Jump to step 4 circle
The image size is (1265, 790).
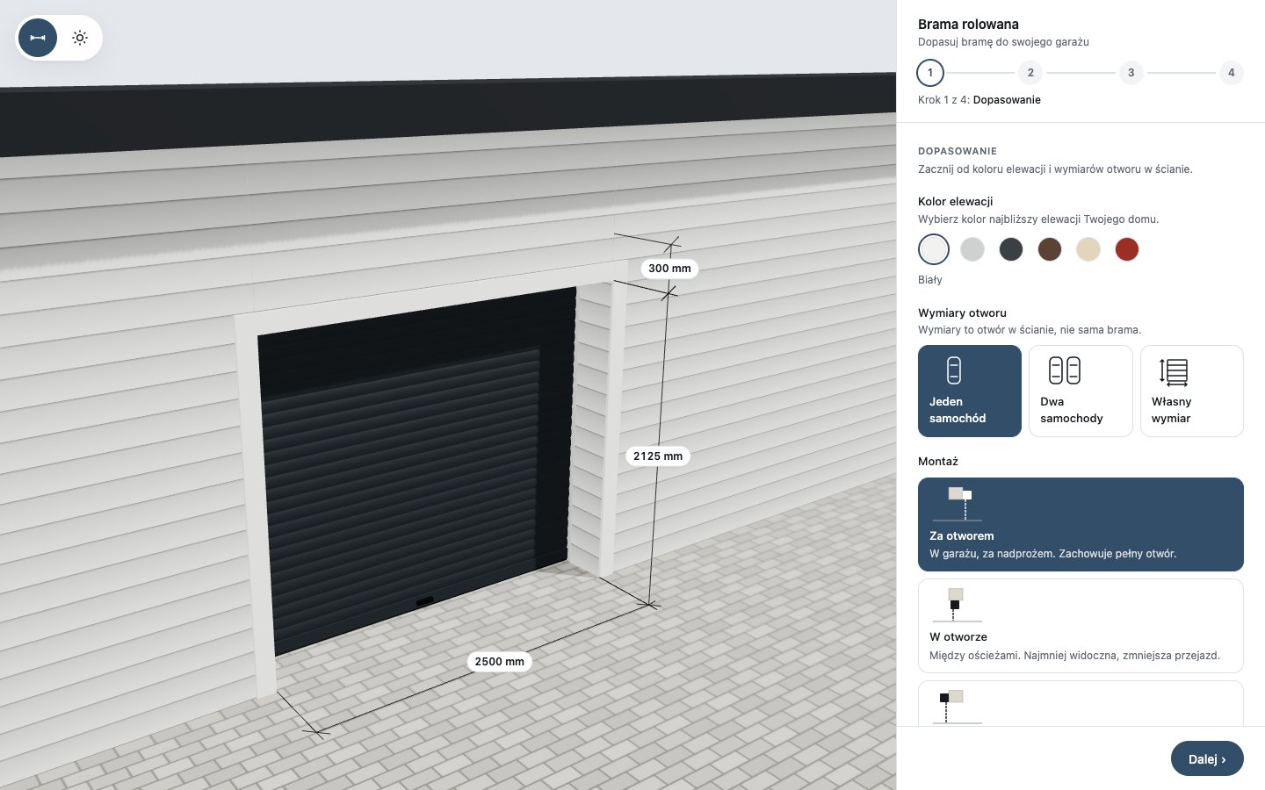(1231, 73)
